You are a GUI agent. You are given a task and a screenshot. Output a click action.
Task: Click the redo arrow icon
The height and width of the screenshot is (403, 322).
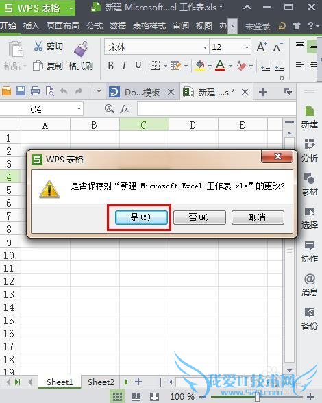point(78,91)
